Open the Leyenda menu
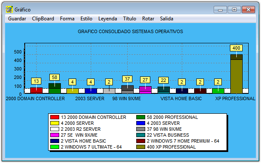This screenshot has height=163, width=261. (x=108, y=19)
